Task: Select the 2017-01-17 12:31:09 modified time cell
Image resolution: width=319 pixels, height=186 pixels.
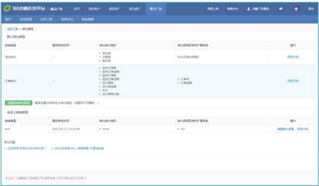Action: (66, 129)
